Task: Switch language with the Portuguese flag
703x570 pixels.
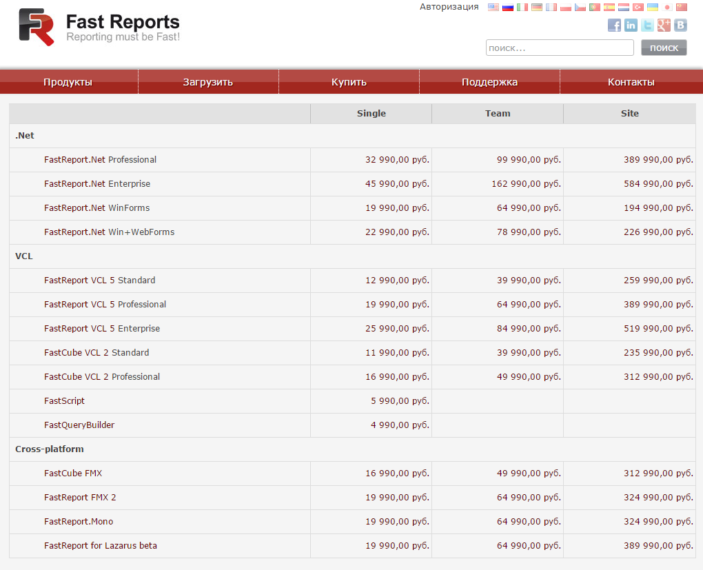Action: [595, 7]
